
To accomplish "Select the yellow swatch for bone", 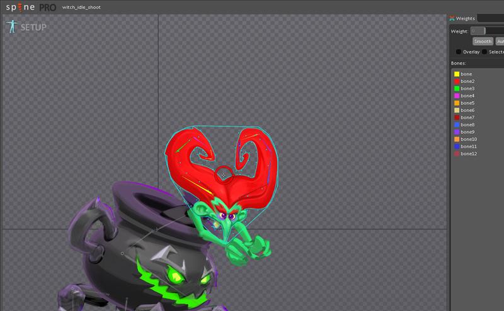I will click(x=456, y=74).
